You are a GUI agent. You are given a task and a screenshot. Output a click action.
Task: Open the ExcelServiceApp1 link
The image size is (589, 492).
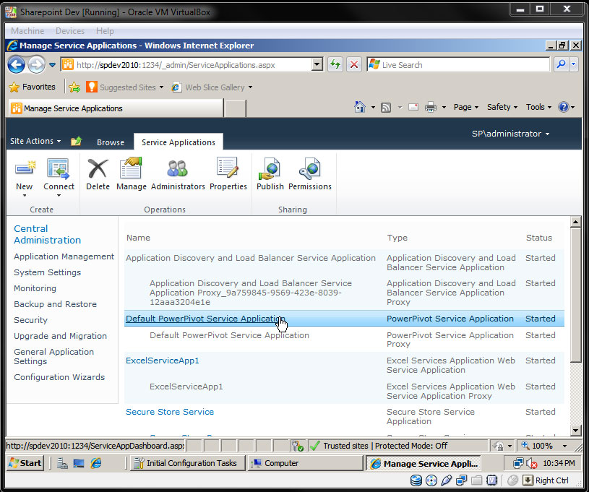(x=163, y=361)
